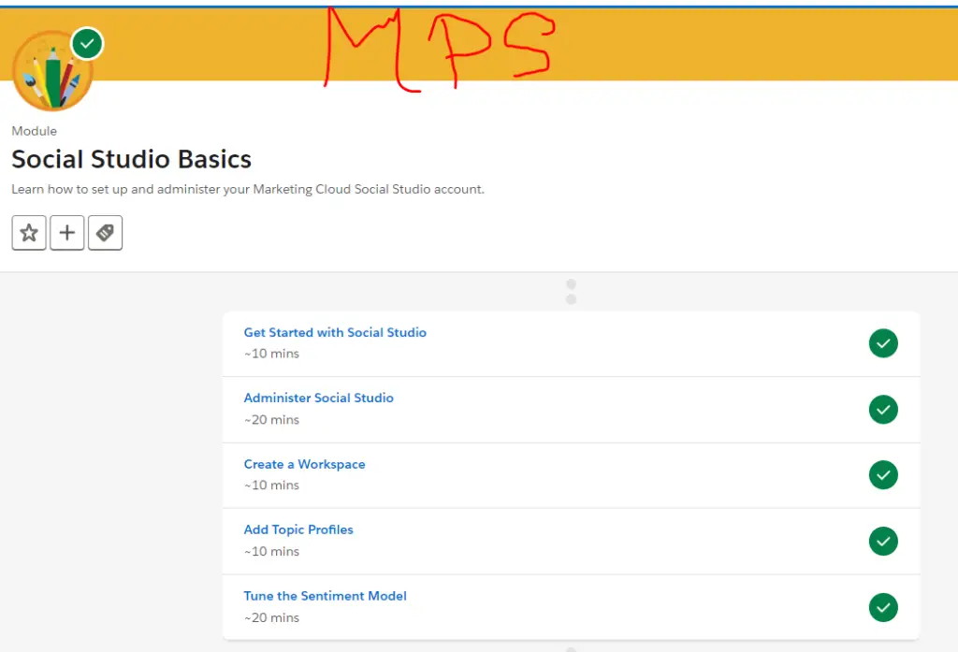The height and width of the screenshot is (652, 958).
Task: Click the completion check for Create a Workspace
Action: (883, 475)
